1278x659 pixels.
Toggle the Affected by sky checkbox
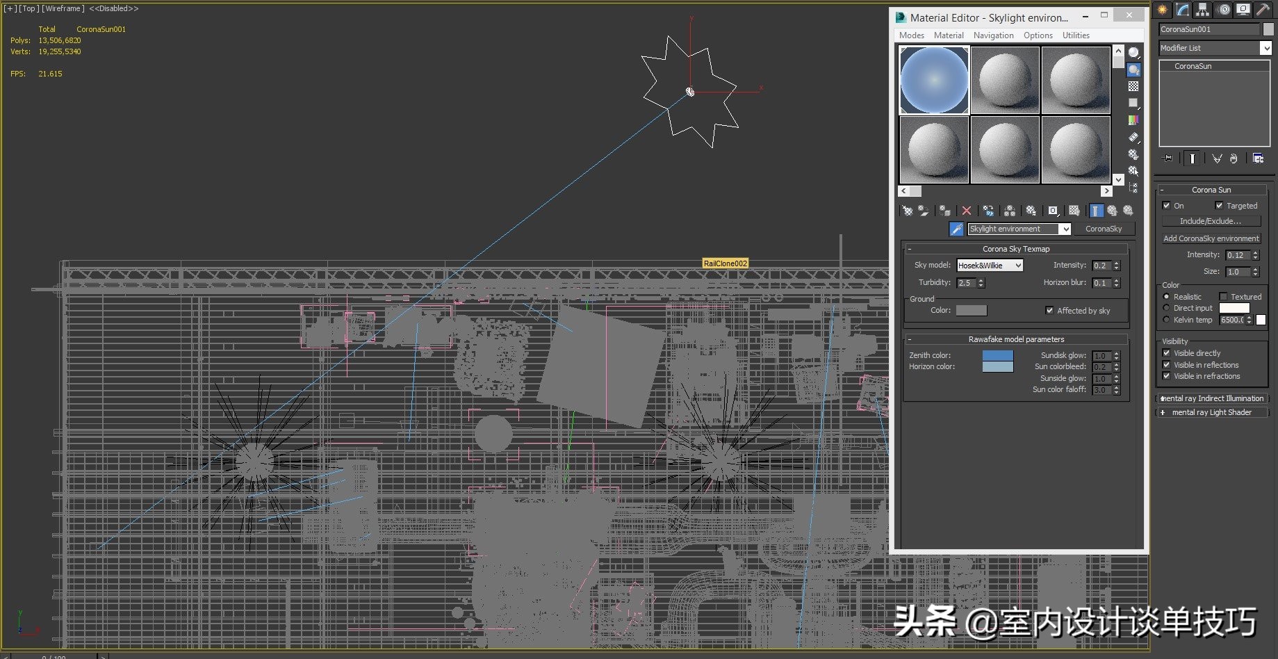point(1050,310)
